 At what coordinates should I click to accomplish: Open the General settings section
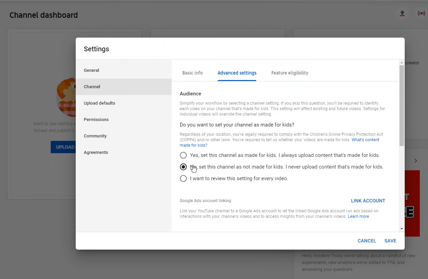point(124,70)
